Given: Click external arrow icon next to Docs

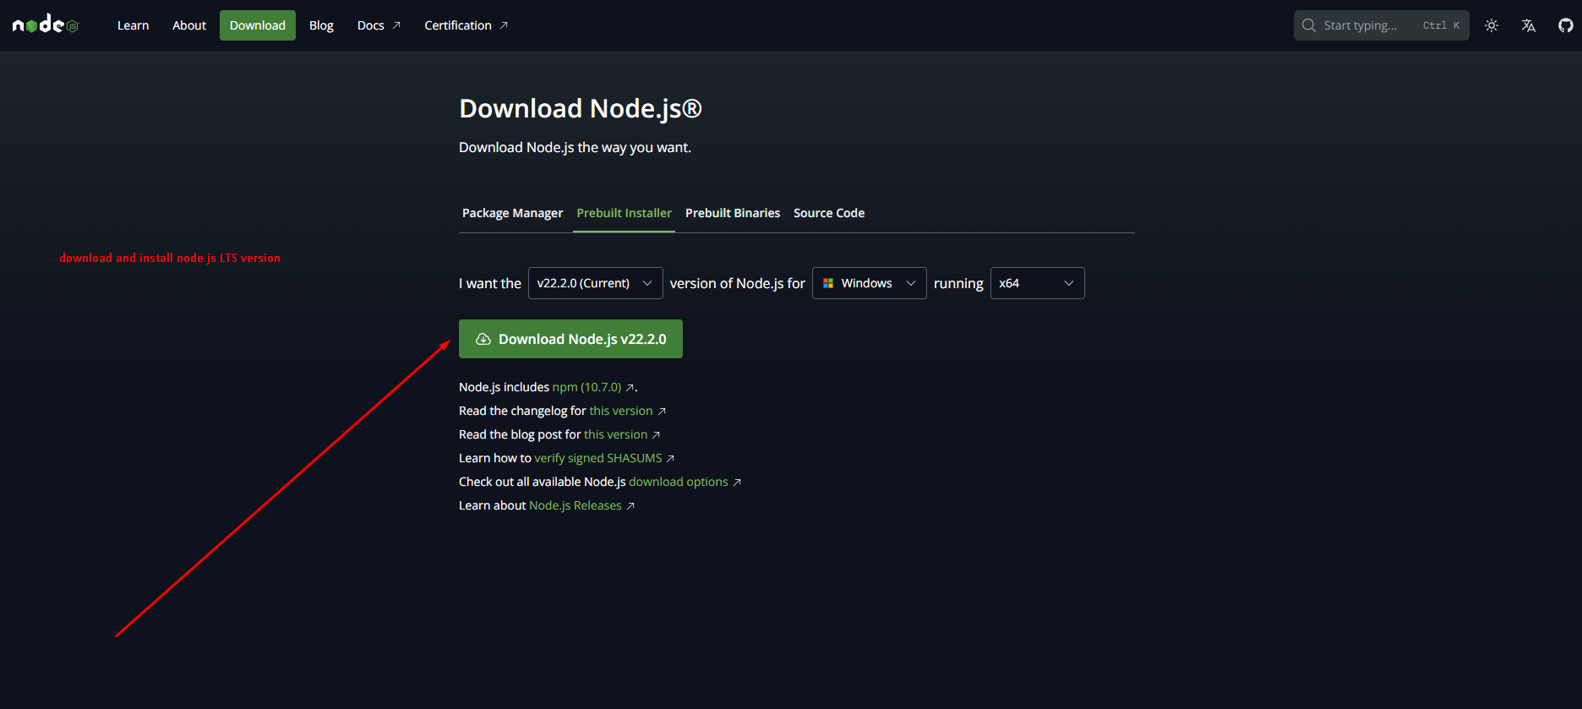Looking at the screenshot, I should (396, 25).
